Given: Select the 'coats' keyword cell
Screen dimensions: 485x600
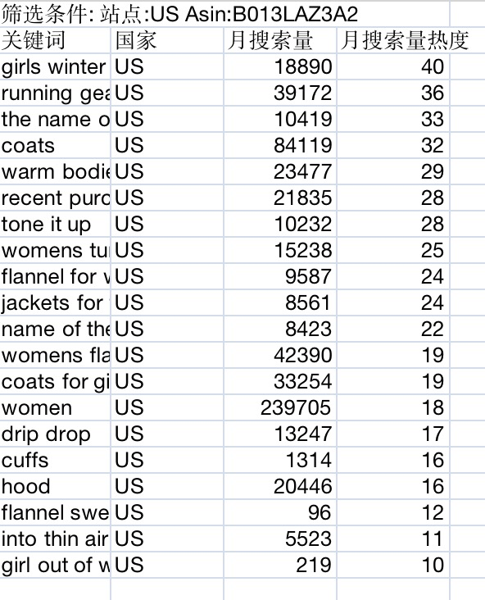Looking at the screenshot, I should tap(55, 145).
